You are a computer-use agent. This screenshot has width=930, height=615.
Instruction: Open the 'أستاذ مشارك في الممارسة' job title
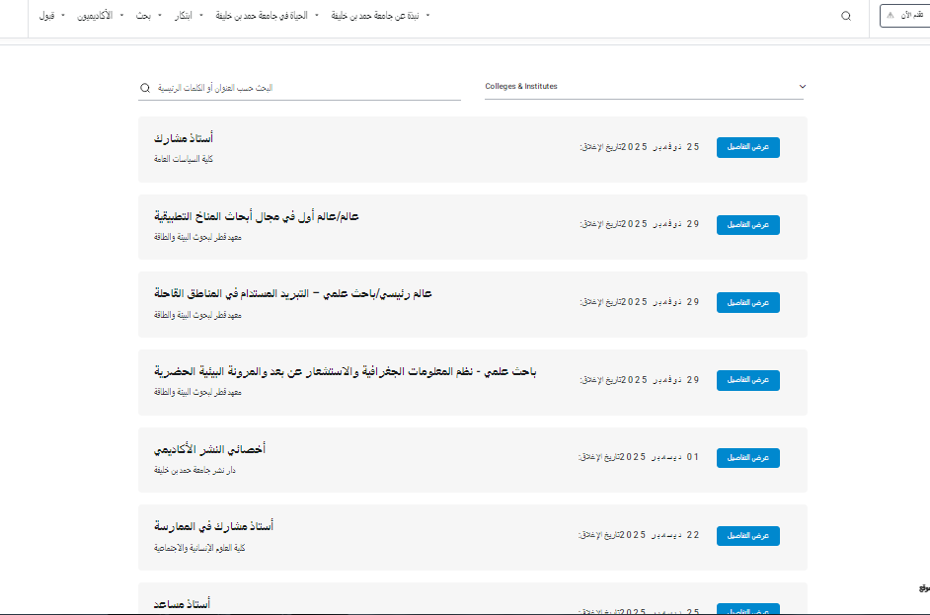[213, 527]
